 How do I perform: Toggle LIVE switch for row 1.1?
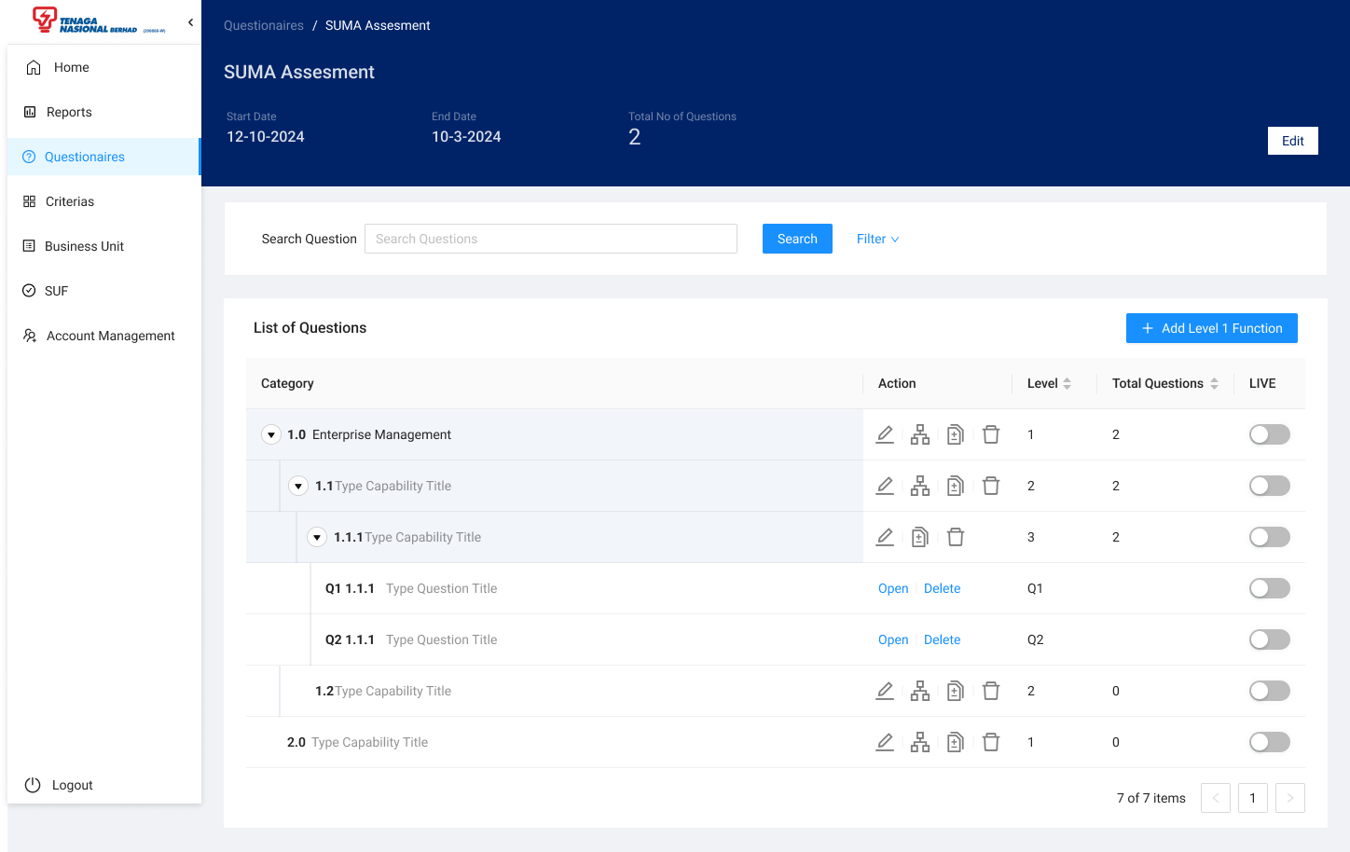tap(1270, 486)
